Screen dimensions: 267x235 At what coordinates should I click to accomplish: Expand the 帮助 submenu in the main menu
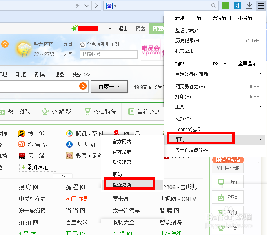(215, 140)
